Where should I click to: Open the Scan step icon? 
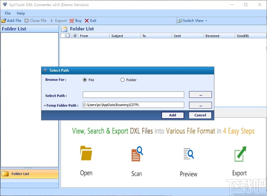coord(136,153)
